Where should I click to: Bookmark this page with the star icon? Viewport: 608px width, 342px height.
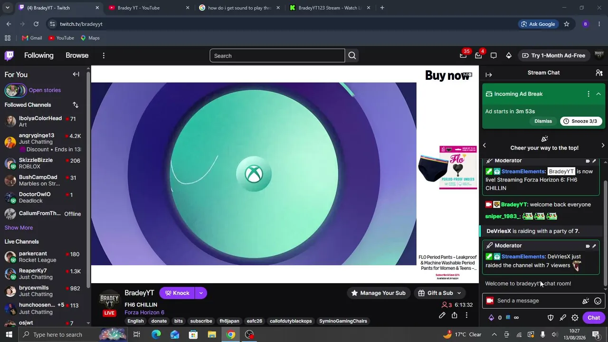[566, 24]
